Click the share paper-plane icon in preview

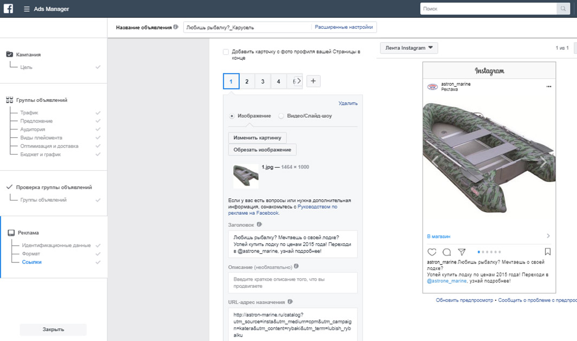point(462,252)
